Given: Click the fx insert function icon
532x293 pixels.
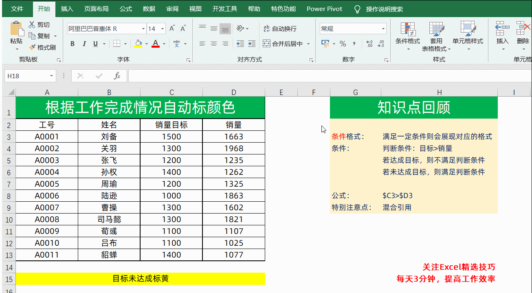Looking at the screenshot, I should 117,76.
